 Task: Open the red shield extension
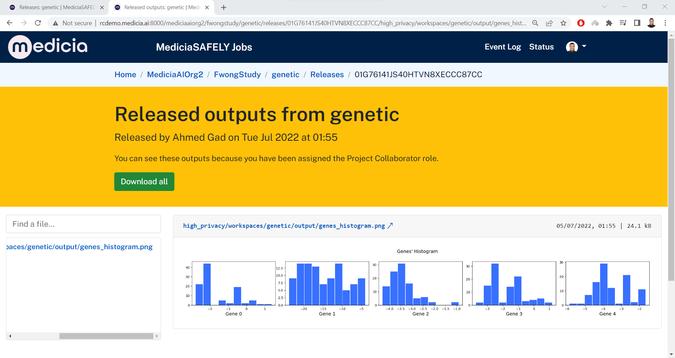581,23
